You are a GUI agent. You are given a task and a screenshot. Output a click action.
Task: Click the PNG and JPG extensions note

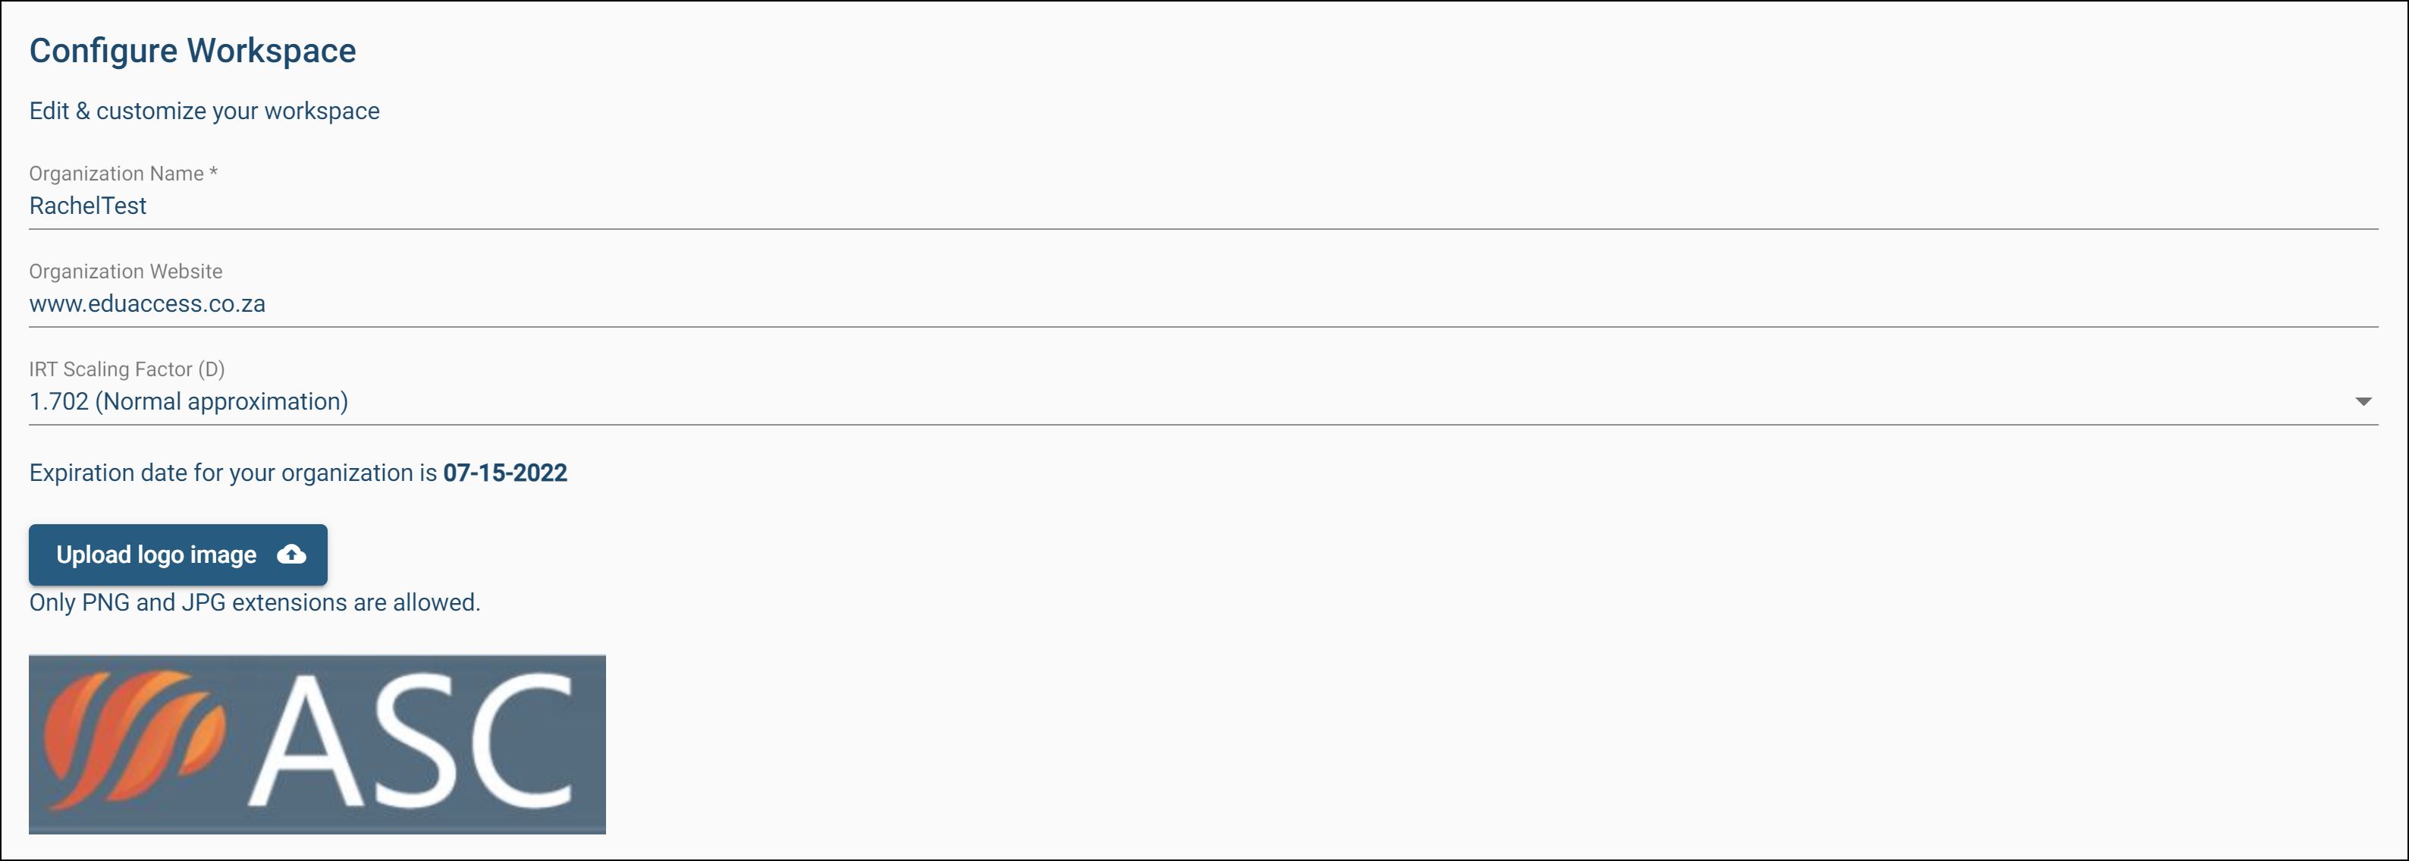[x=254, y=603]
